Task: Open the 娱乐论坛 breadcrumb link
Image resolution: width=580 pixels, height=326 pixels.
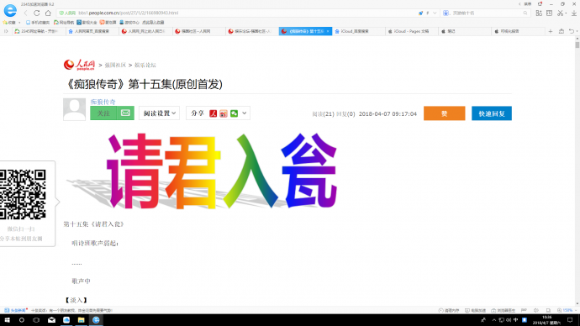Action: point(145,65)
